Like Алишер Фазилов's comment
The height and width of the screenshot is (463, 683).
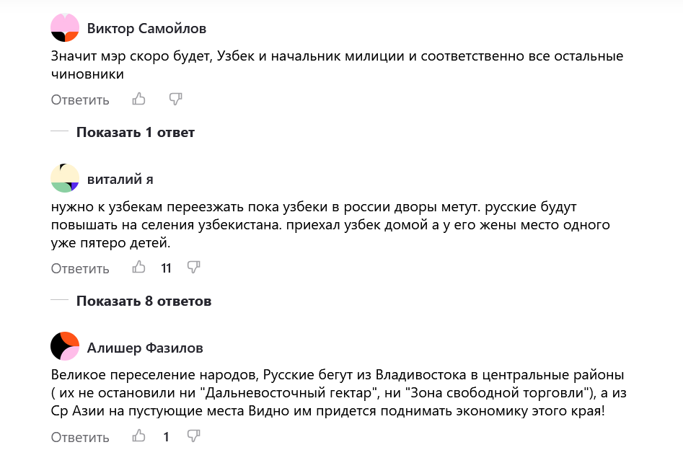[138, 436]
